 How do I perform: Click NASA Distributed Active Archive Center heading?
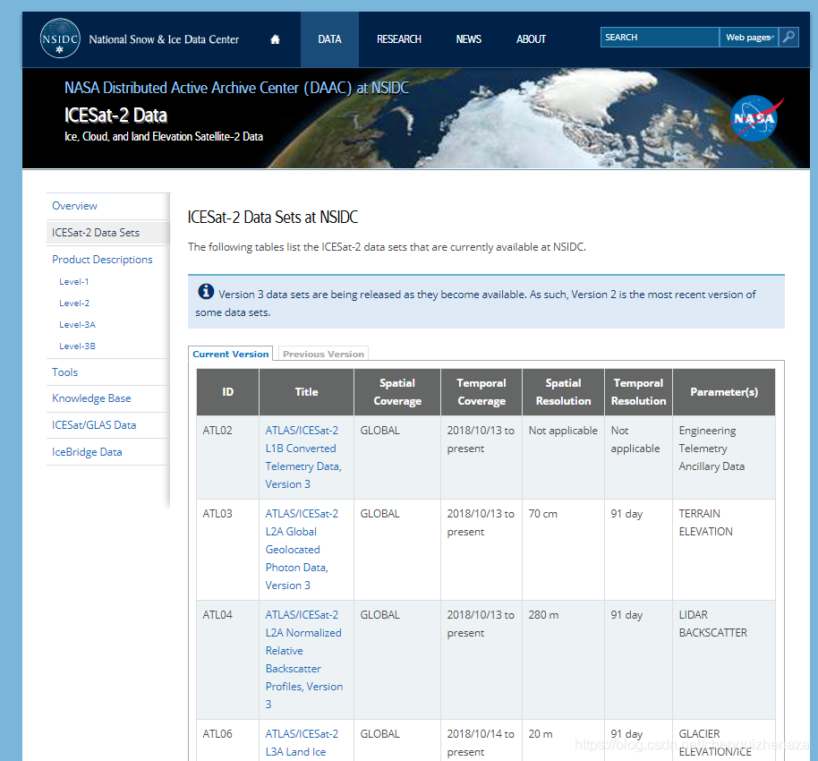click(x=236, y=88)
